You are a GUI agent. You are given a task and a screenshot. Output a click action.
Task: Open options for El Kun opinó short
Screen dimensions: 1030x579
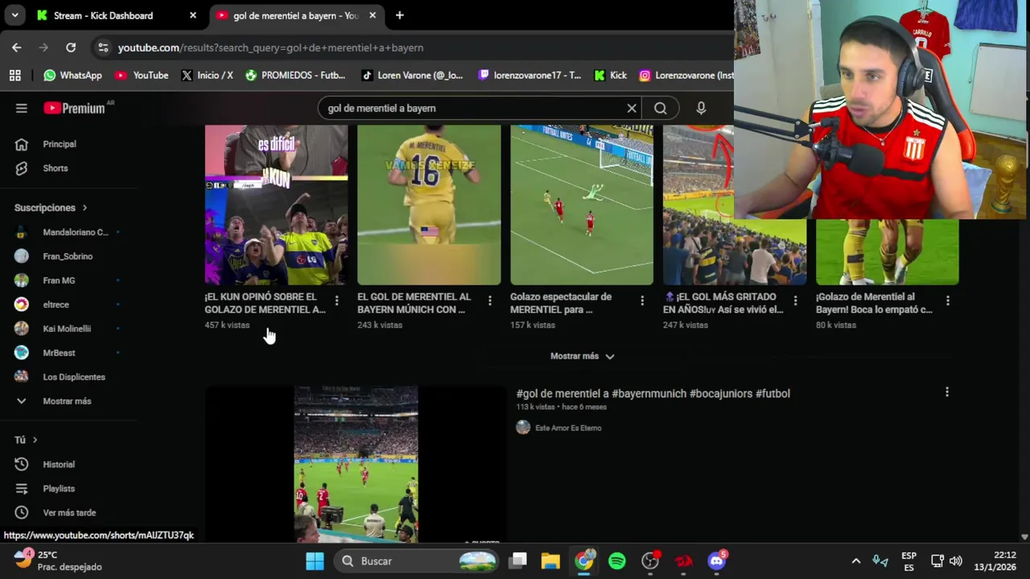(x=336, y=301)
